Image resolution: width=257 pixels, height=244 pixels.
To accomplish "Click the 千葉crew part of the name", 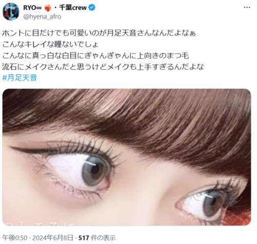I will 73,8.
